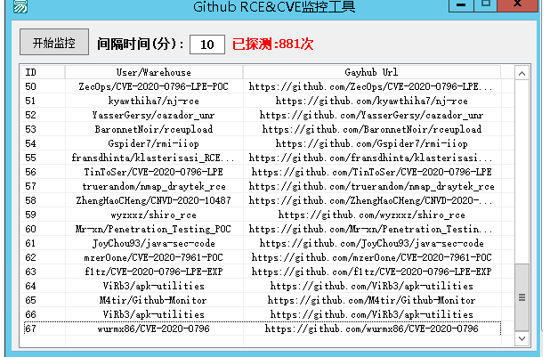Viewport: 550px width, 357px height.
Task: Select row ZecOps/CVE-2020-0796-LPE-POC
Action: coord(261,86)
